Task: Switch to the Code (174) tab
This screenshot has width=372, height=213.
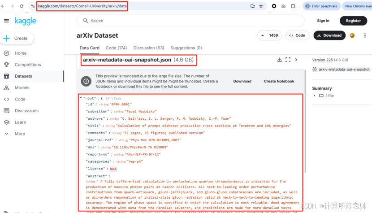Action: tap(116, 48)
